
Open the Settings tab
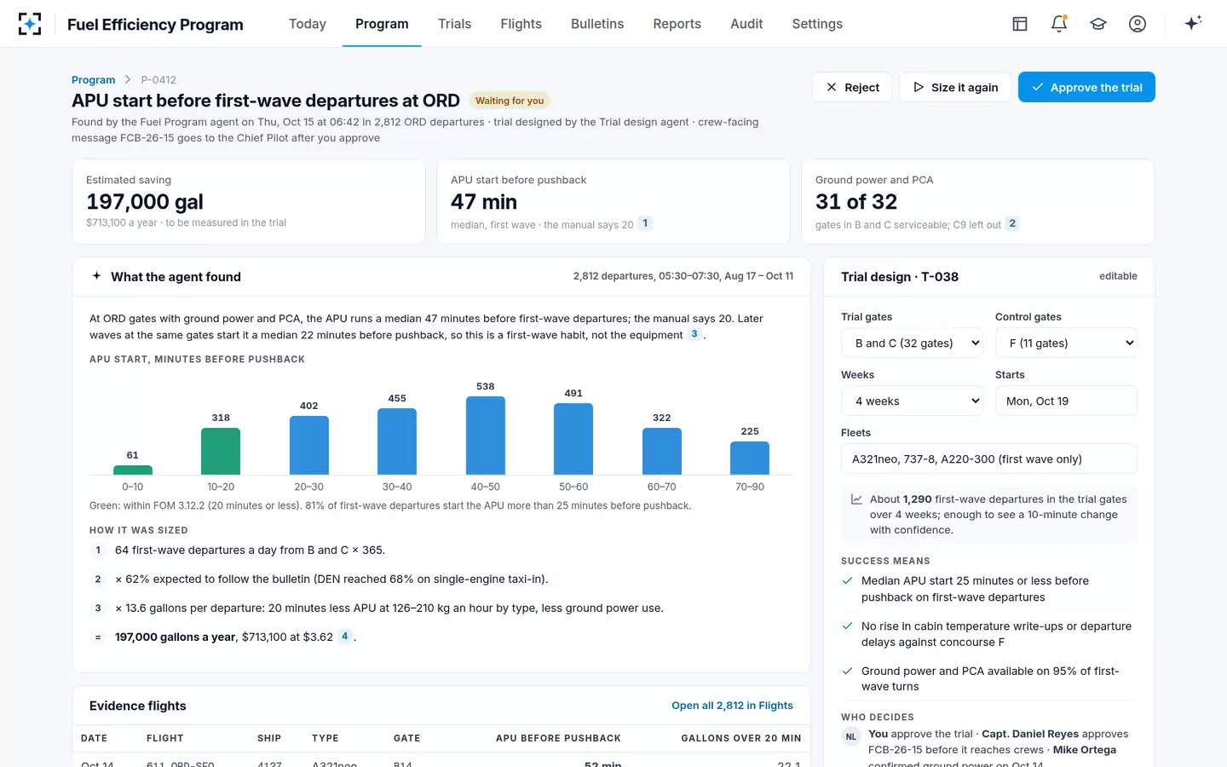(x=817, y=24)
